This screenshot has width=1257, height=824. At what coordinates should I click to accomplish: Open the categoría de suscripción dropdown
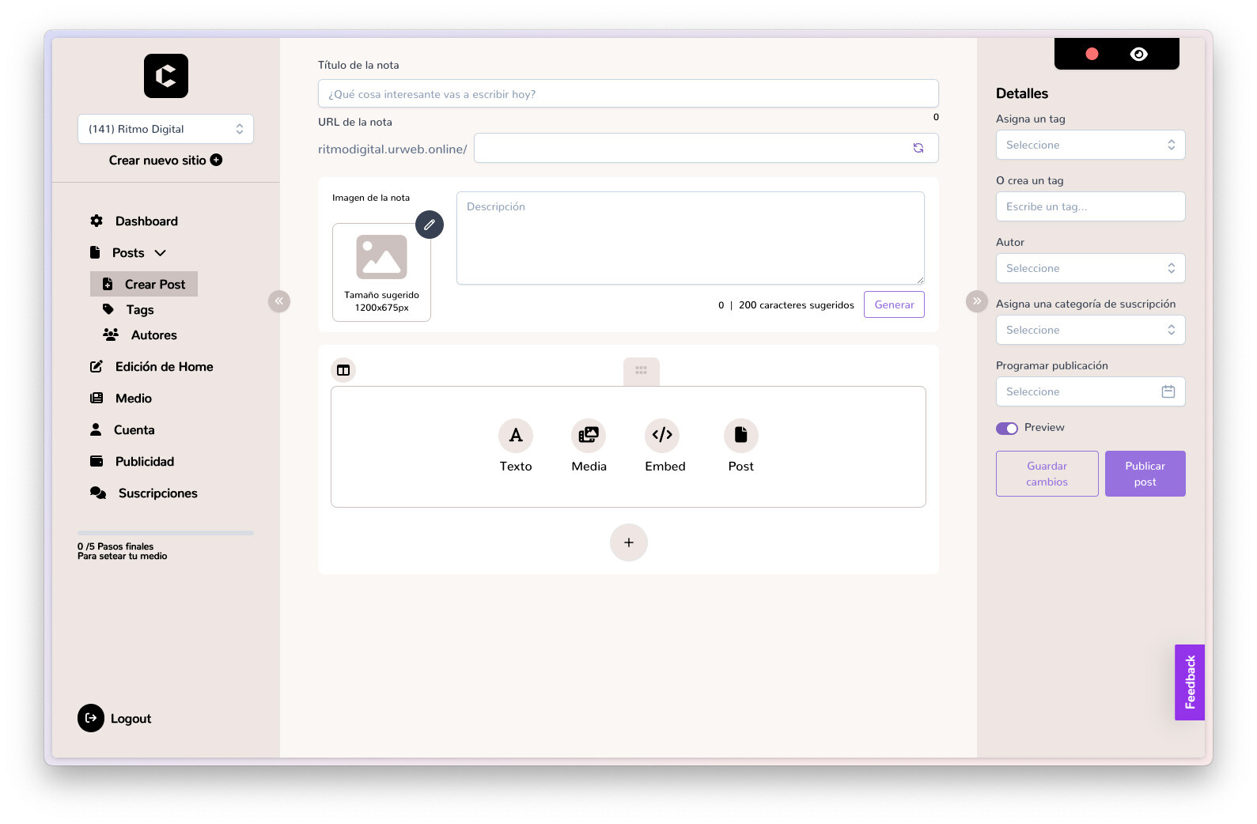pyautogui.click(x=1090, y=330)
